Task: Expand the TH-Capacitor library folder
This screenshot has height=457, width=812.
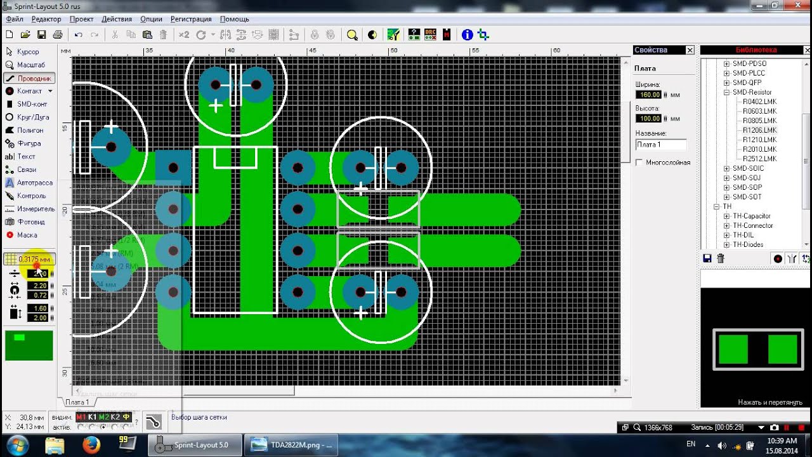Action: point(727,216)
